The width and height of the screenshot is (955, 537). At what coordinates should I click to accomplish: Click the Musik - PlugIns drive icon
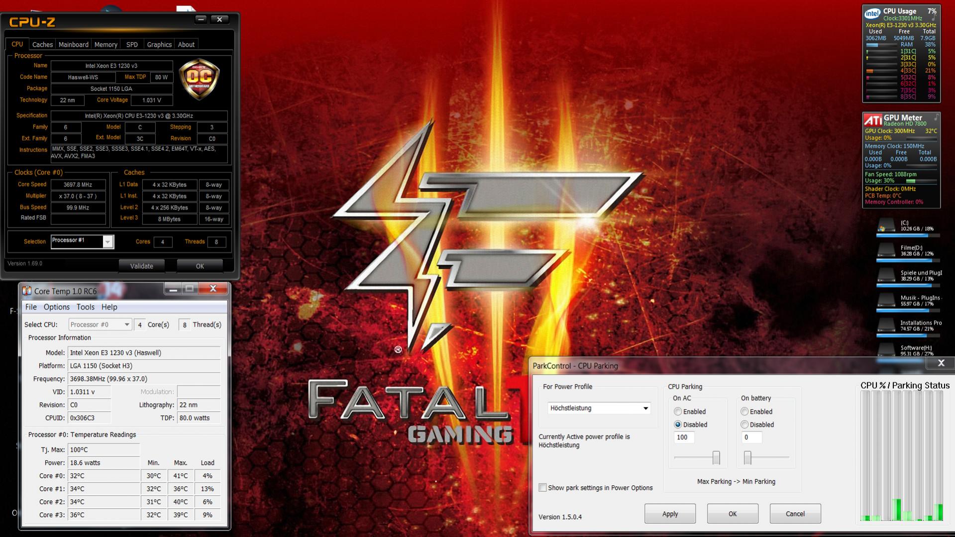(886, 301)
